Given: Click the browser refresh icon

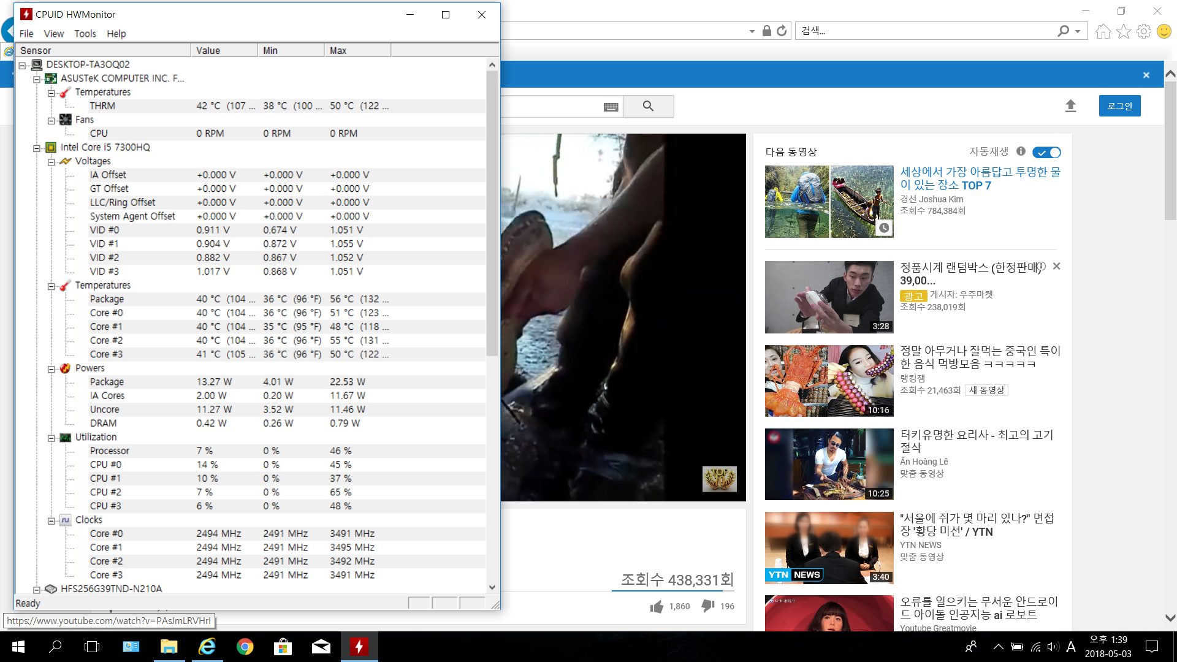Looking at the screenshot, I should (x=782, y=31).
